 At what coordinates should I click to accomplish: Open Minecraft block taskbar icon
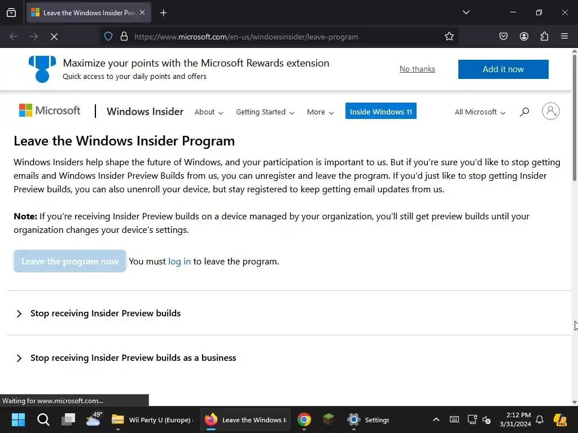(x=329, y=419)
